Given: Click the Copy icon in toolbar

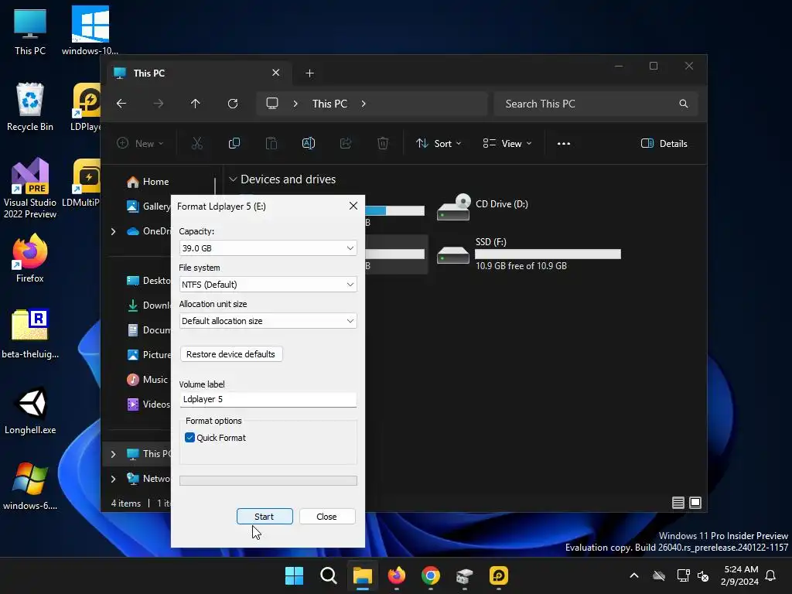Looking at the screenshot, I should [234, 143].
